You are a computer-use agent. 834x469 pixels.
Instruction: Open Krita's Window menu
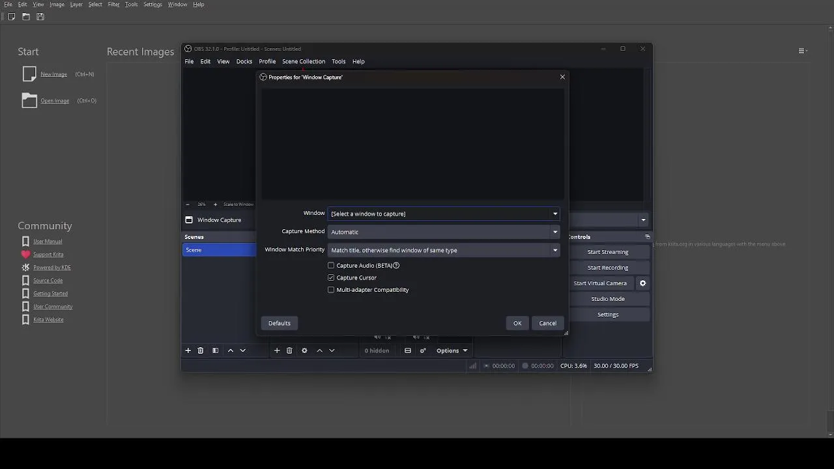click(x=177, y=5)
